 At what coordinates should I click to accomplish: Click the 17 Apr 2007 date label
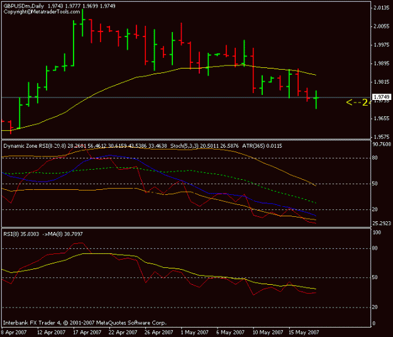point(87,333)
